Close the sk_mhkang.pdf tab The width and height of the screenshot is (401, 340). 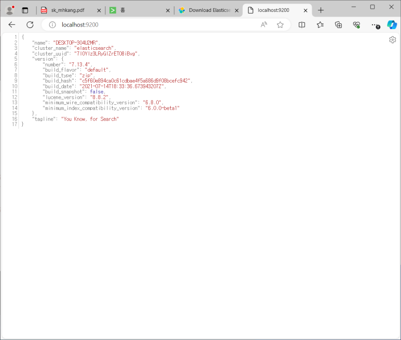tap(99, 10)
